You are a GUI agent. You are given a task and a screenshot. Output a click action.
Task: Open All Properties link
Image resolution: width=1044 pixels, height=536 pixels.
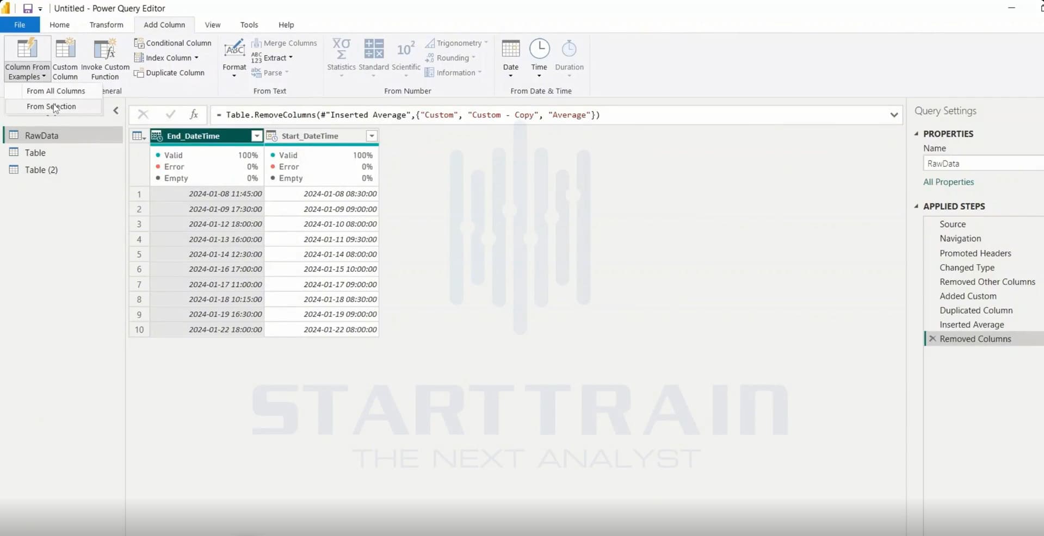tap(948, 182)
